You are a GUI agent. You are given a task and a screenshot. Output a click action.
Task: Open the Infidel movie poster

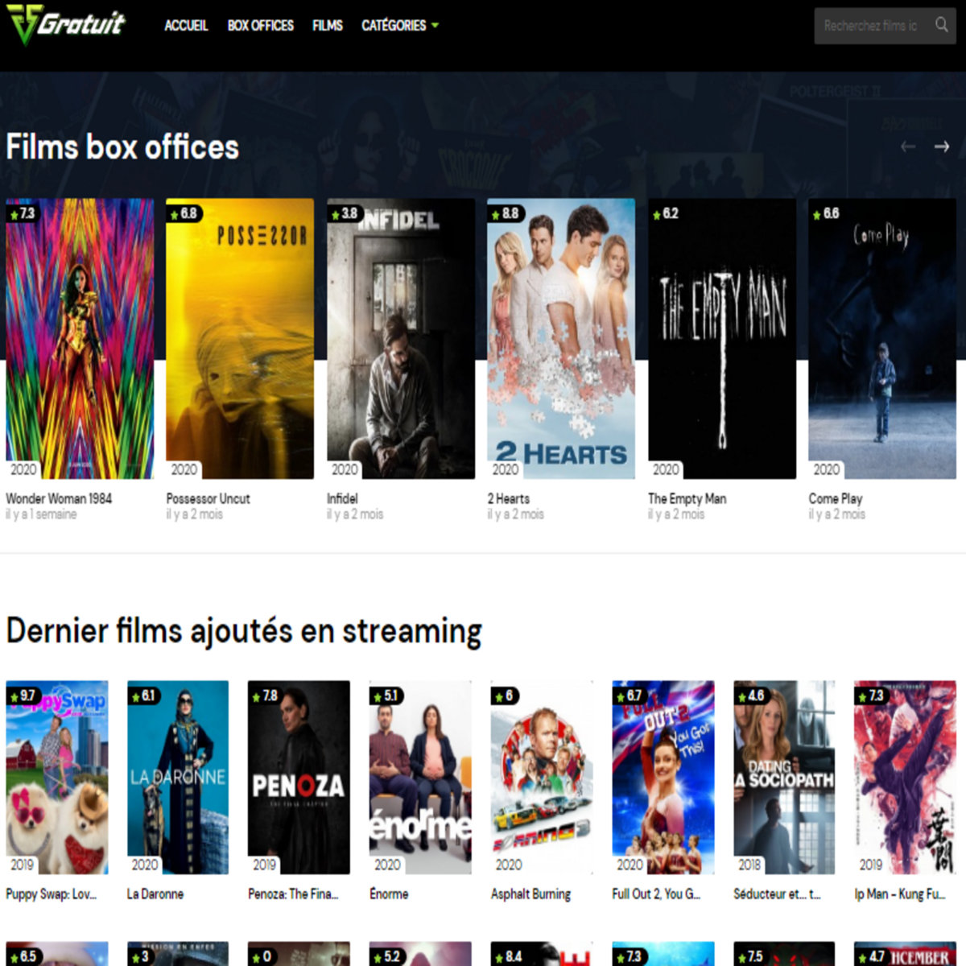pos(400,338)
